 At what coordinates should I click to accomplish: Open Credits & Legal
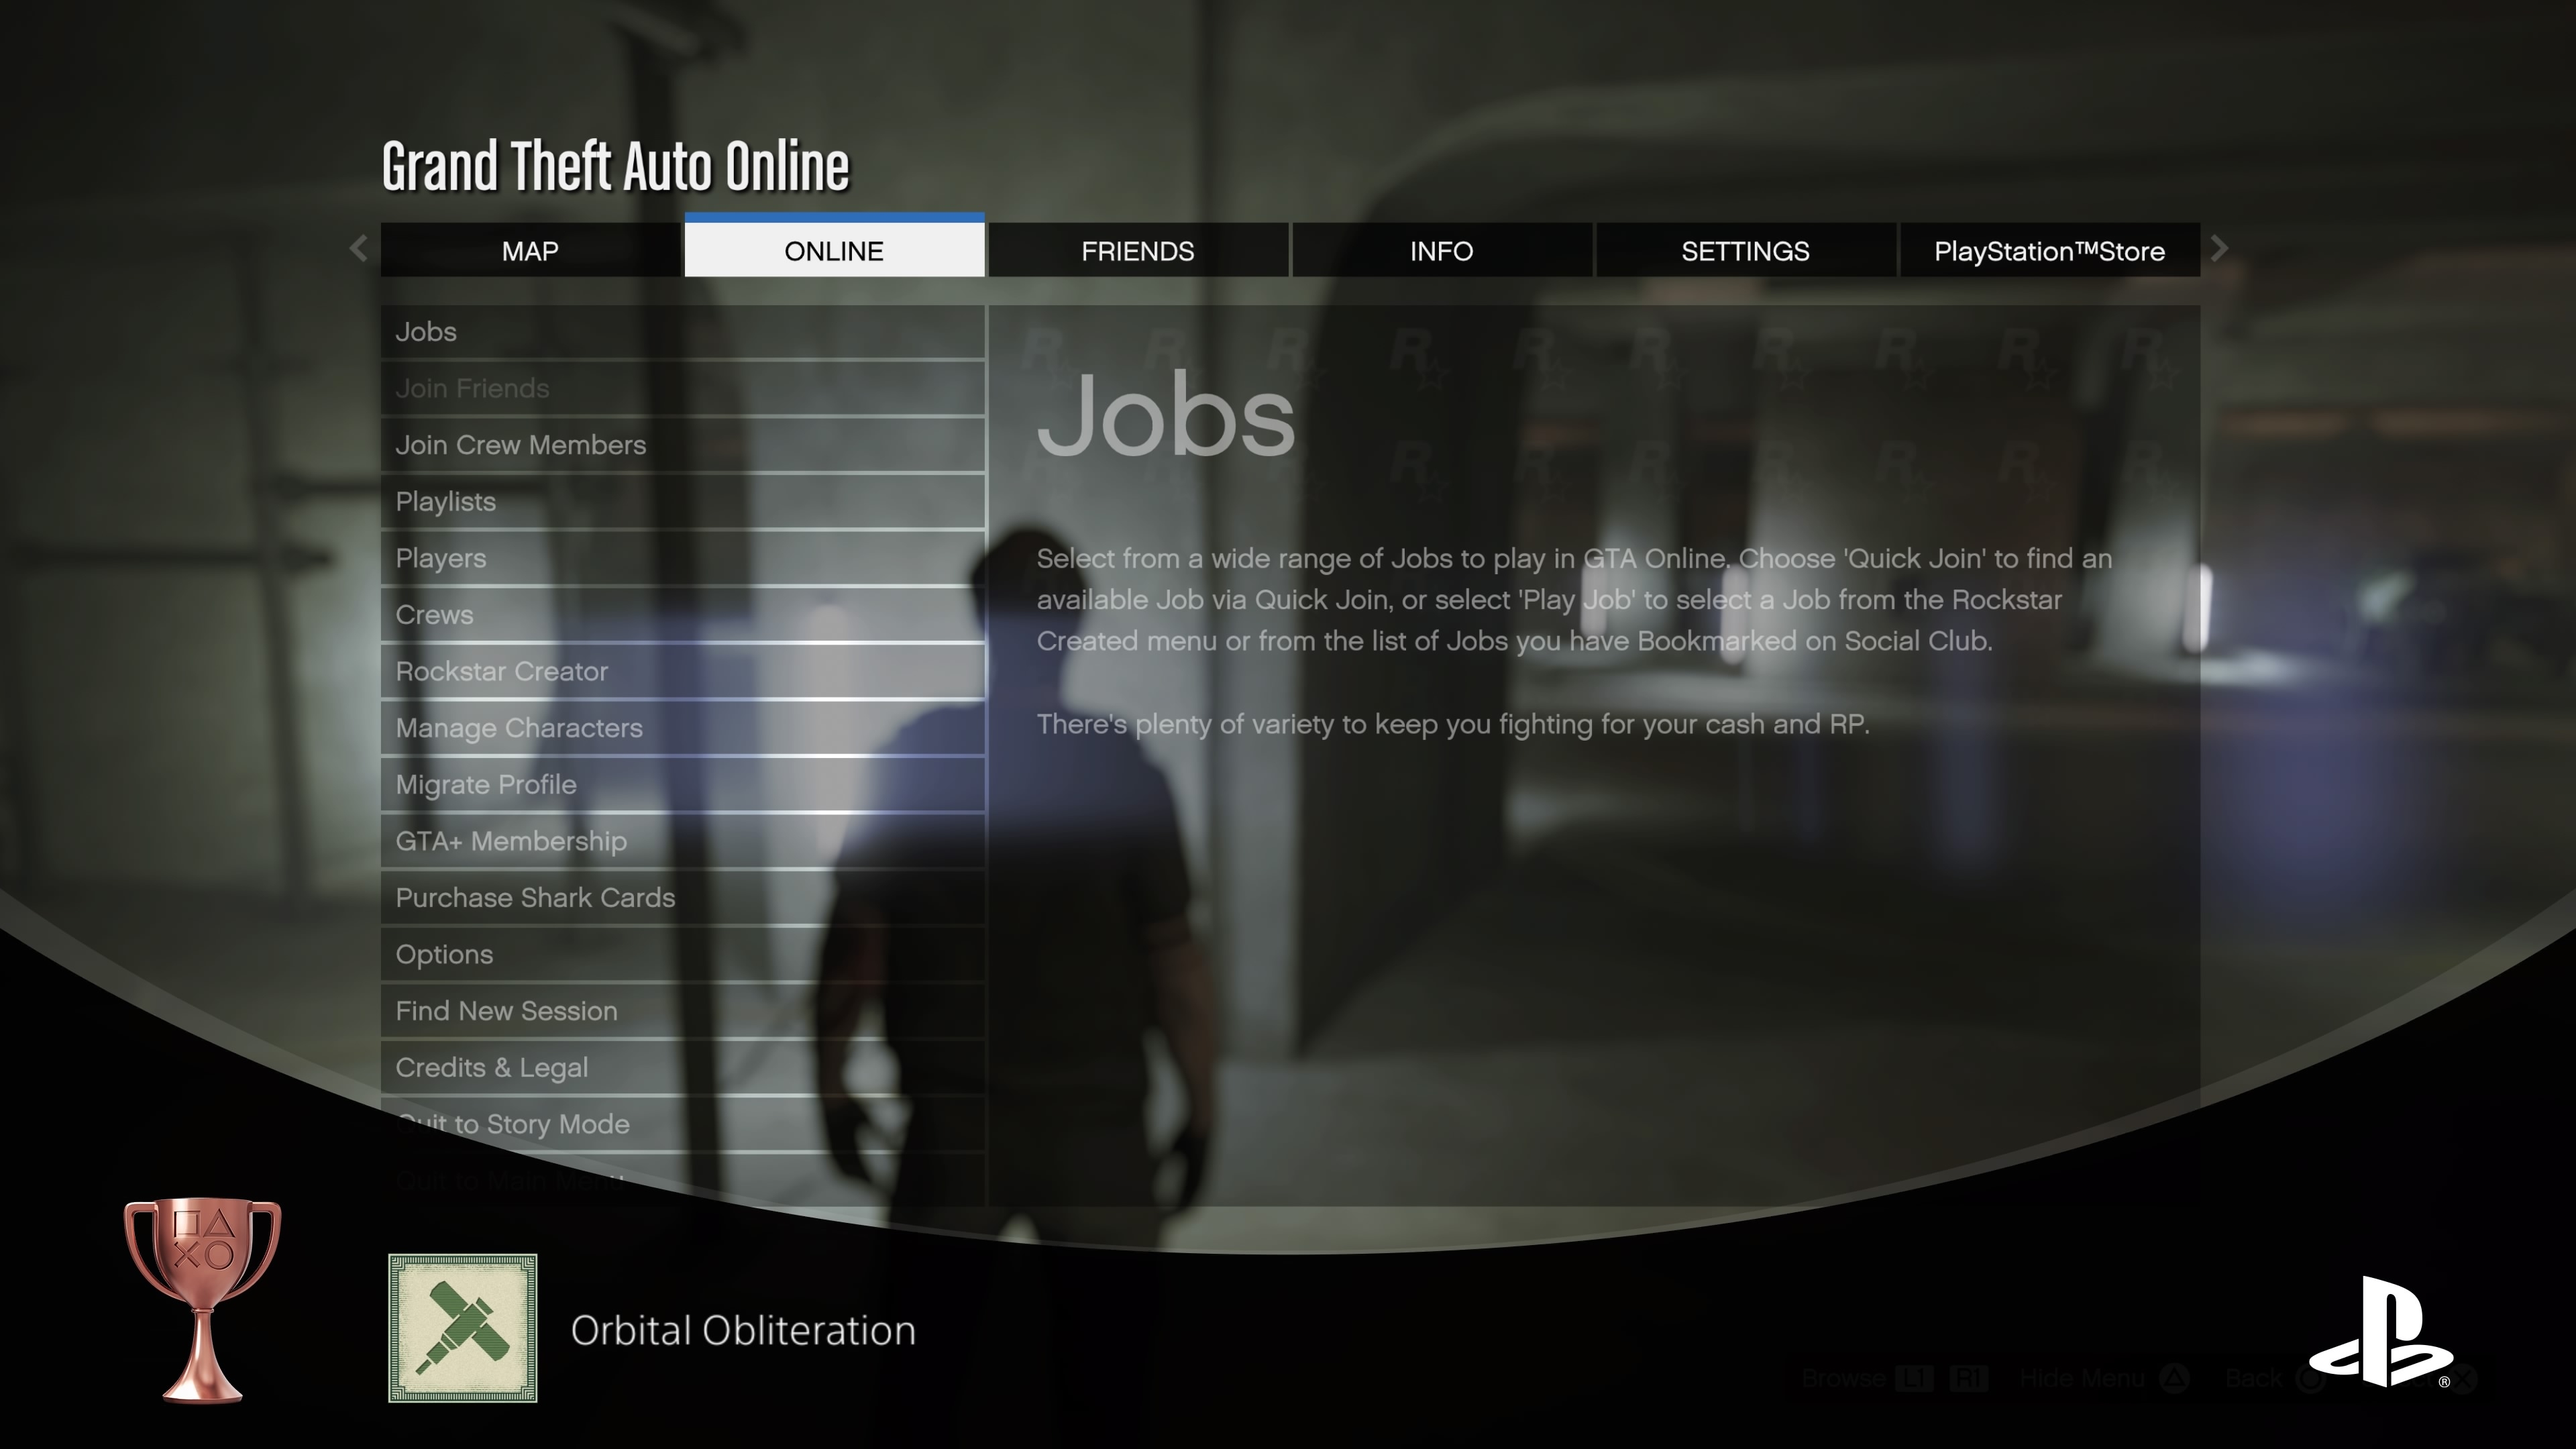tap(683, 1068)
